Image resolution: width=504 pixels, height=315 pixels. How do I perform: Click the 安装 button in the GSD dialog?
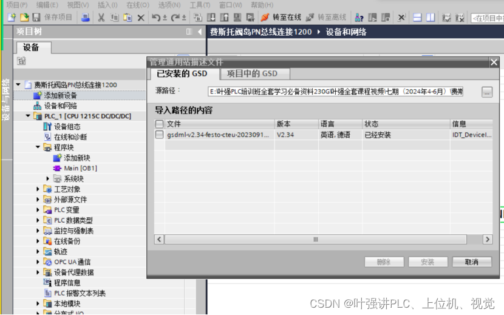click(428, 262)
